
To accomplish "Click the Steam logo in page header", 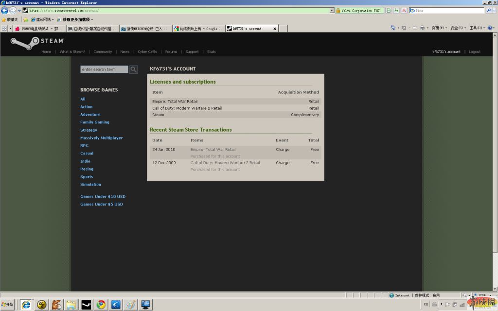I will click(37, 41).
